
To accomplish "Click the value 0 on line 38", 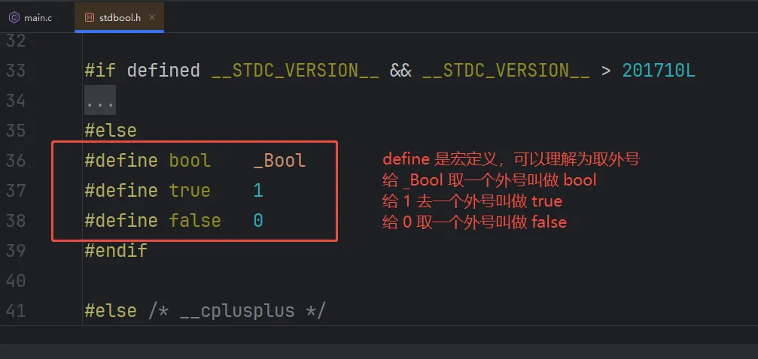I will click(x=258, y=221).
